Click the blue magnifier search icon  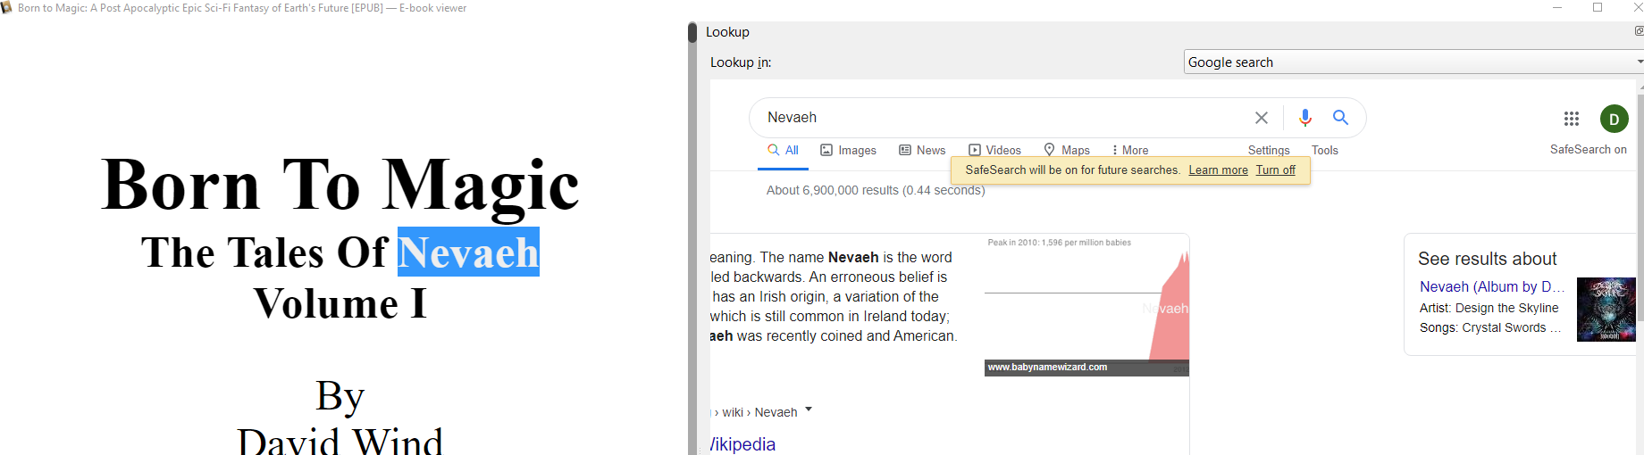1340,118
